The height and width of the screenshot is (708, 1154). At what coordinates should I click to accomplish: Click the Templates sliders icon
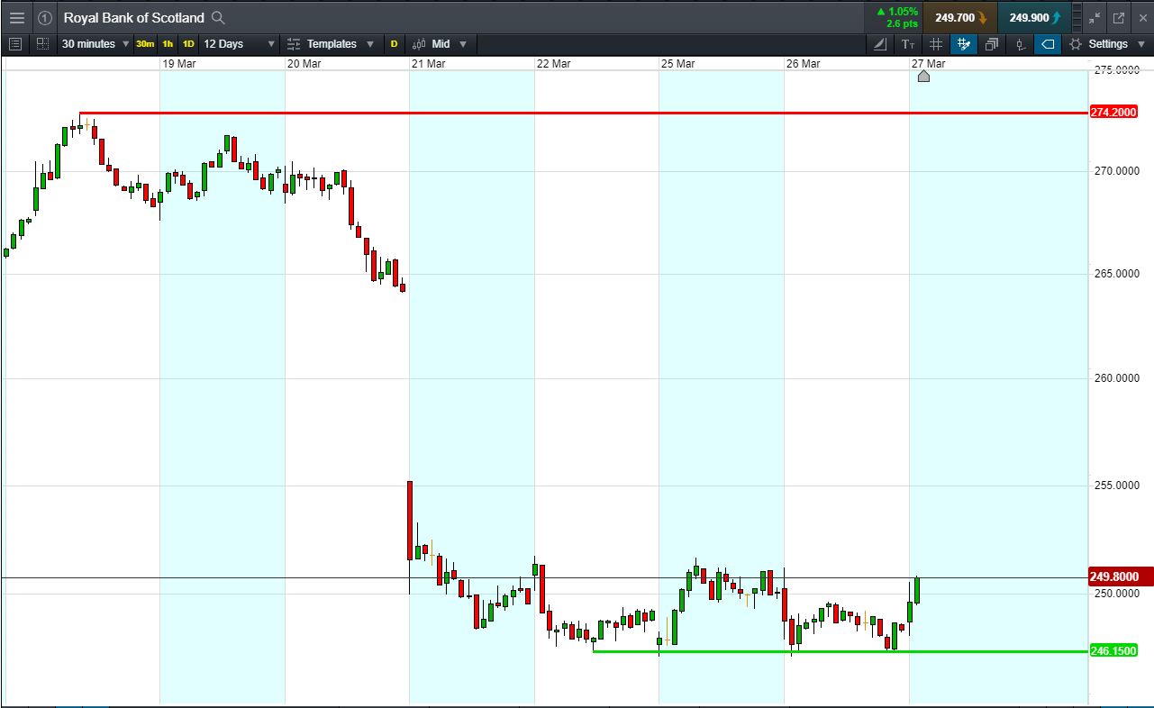294,44
